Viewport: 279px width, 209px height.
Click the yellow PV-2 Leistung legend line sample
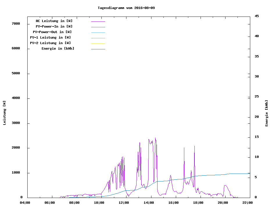[98, 44]
